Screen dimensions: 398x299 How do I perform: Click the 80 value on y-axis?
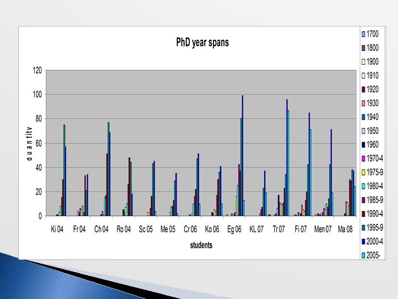tap(39, 119)
